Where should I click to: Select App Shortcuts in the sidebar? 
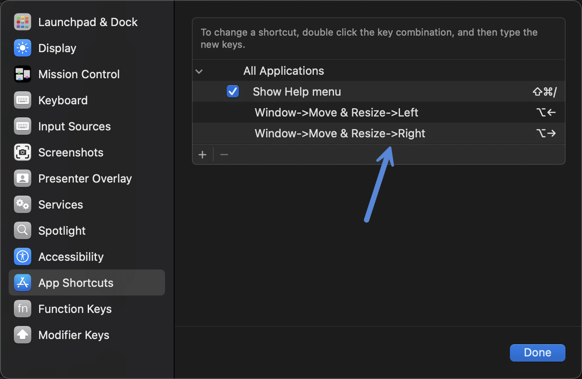[76, 283]
